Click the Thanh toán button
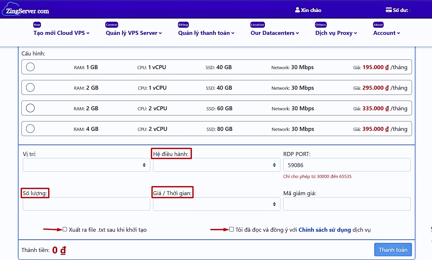Screen dimensions: 432x260 click(393, 250)
